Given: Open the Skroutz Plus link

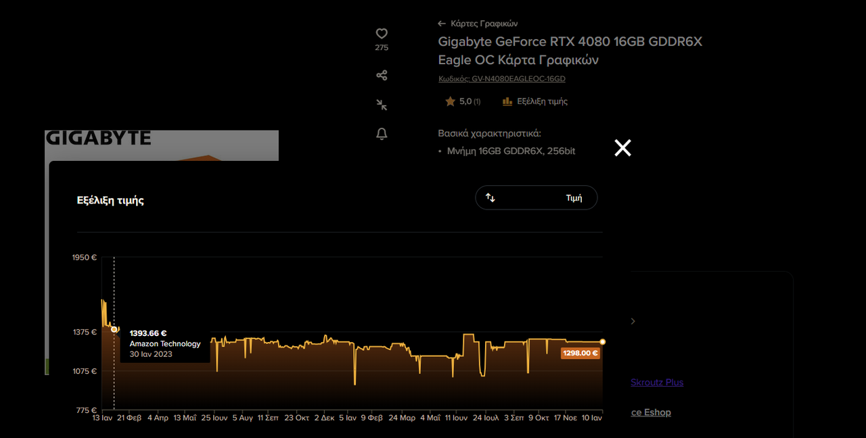Looking at the screenshot, I should (x=657, y=383).
